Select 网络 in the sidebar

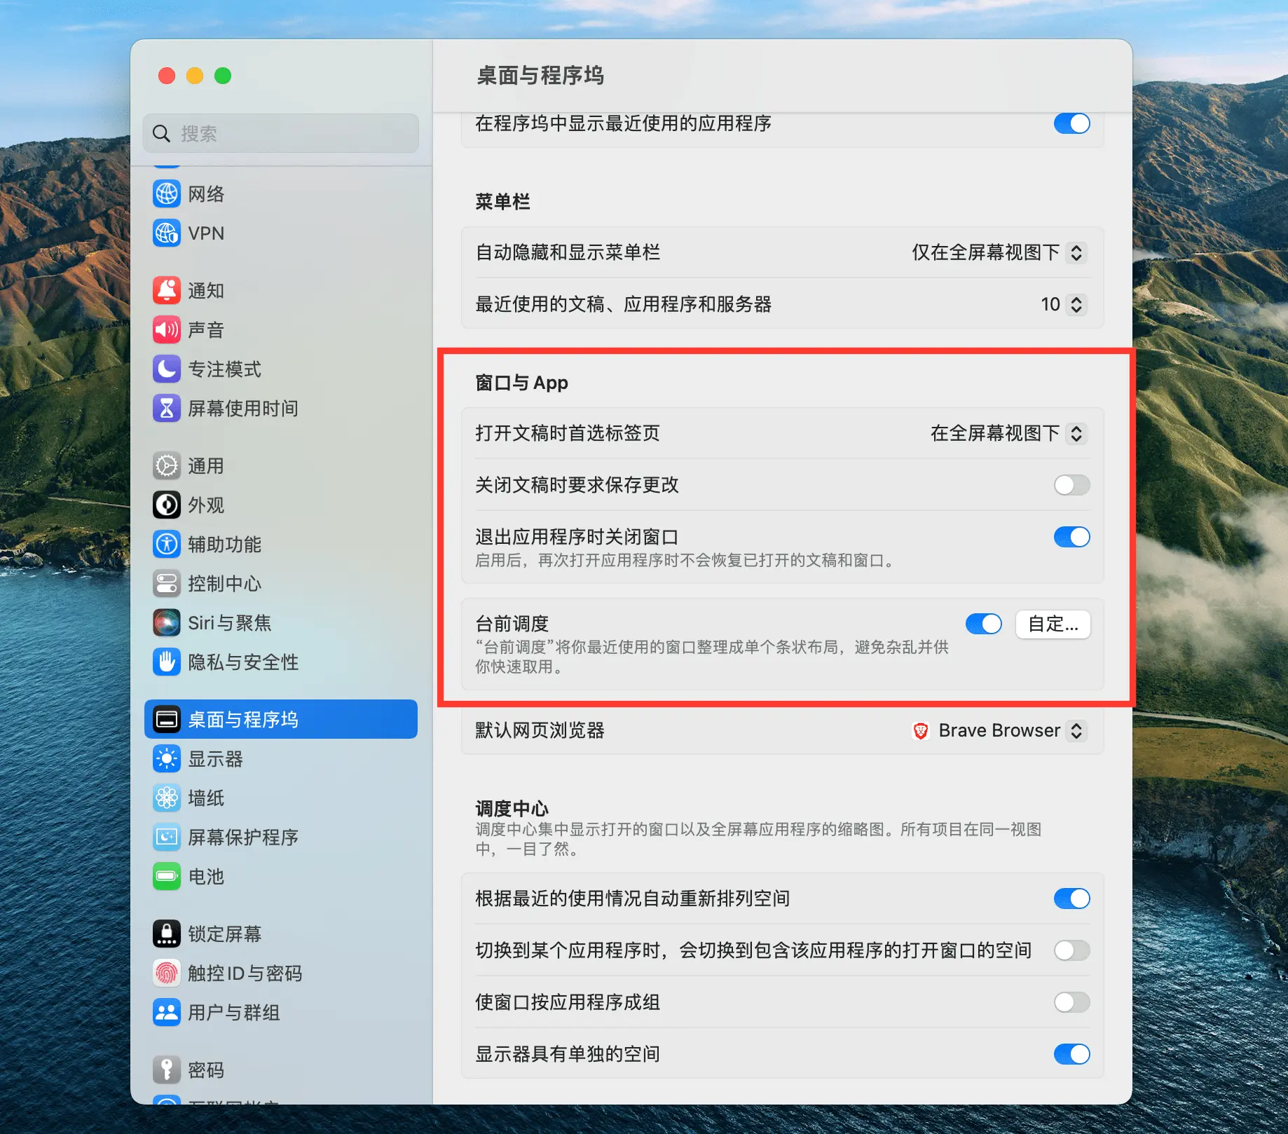point(281,193)
